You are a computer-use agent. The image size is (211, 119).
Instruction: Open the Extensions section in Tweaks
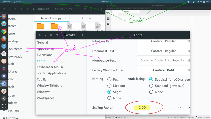45,55
